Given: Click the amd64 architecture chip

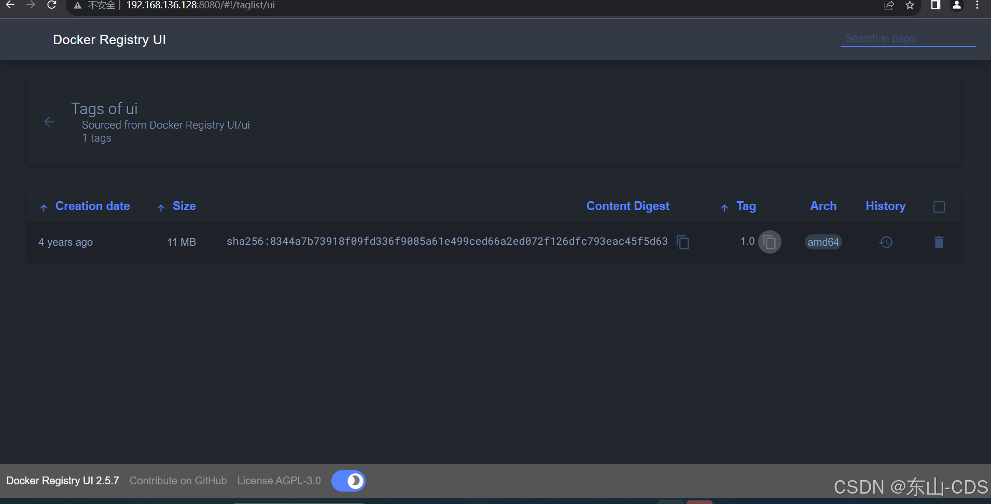Looking at the screenshot, I should click(x=823, y=242).
